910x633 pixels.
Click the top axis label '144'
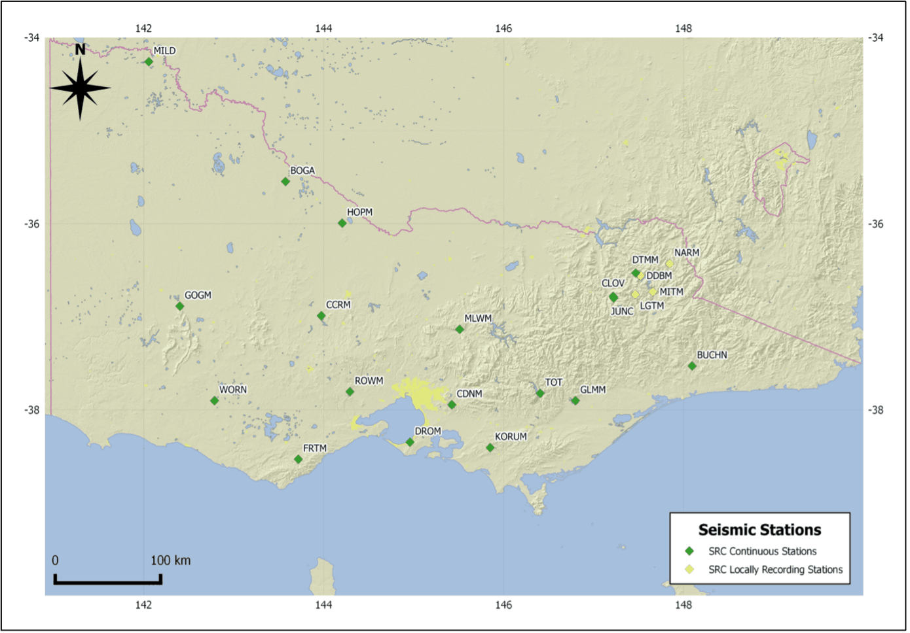coord(323,28)
